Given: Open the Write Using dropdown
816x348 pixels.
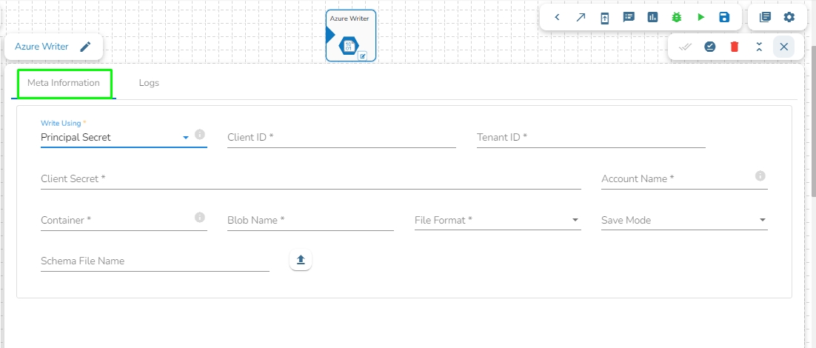Looking at the screenshot, I should coord(124,137).
